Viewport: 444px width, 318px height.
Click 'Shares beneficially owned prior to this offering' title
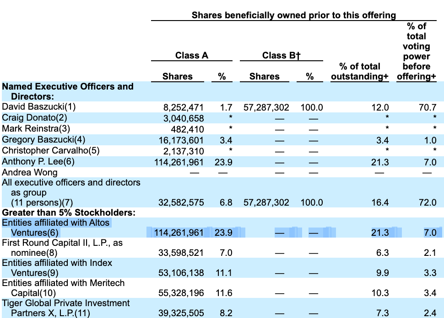[x=294, y=15]
